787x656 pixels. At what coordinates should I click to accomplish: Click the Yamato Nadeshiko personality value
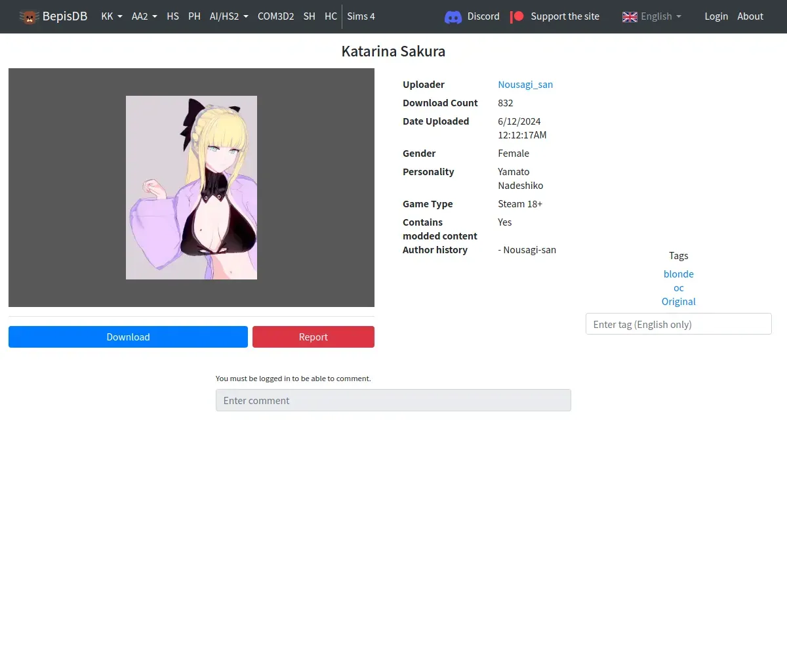point(521,178)
